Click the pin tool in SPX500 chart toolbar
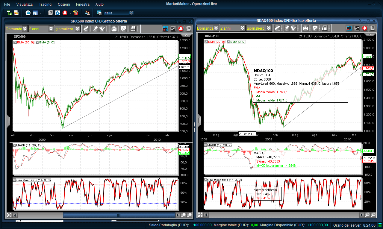 pos(95,29)
